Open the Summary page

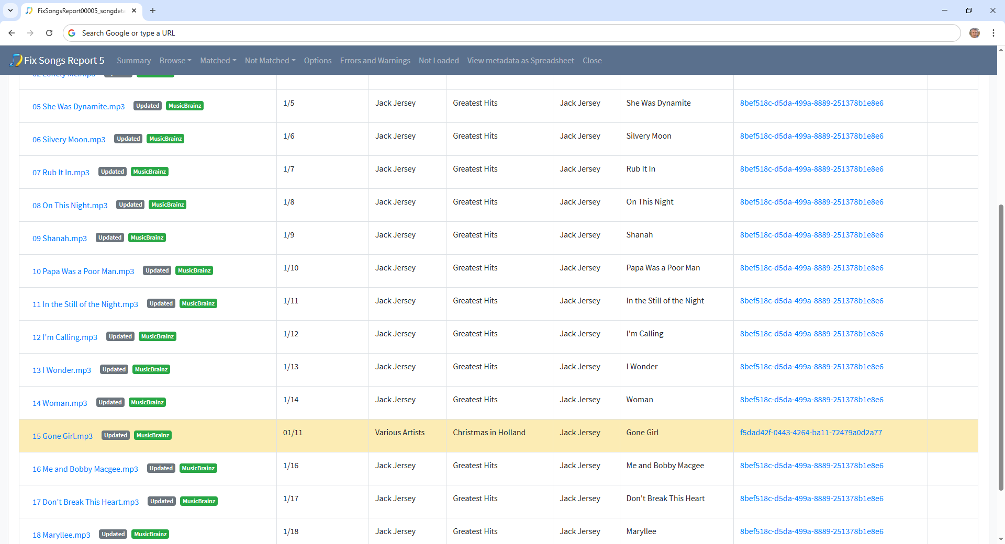(x=133, y=61)
